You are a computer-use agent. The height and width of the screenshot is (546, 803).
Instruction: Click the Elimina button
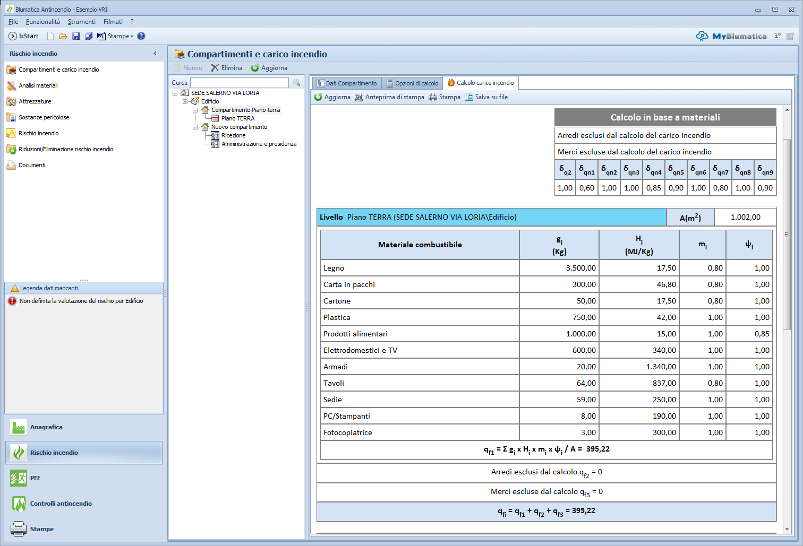226,68
